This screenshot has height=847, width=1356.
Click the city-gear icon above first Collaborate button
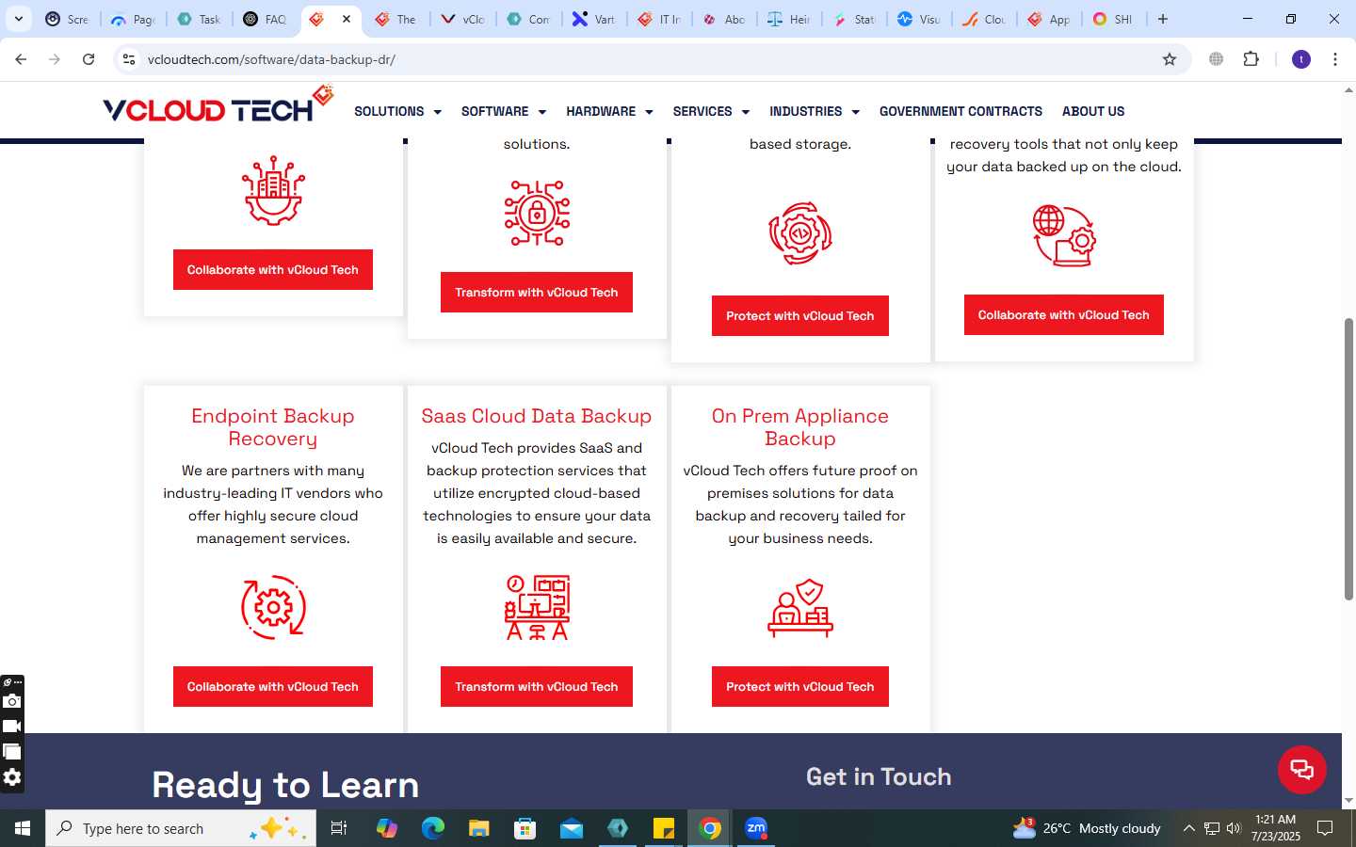(273, 190)
